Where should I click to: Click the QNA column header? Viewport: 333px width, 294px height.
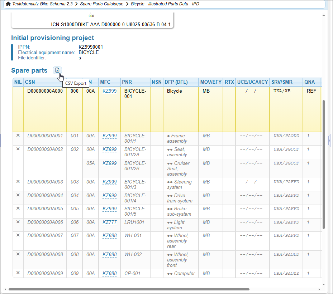[311, 82]
